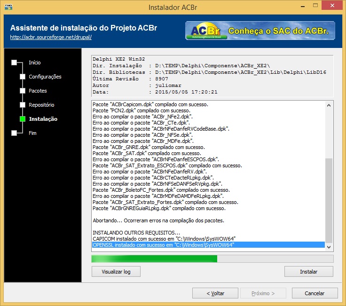Open the acbr.sourceforge.net/drupal link

[51, 37]
